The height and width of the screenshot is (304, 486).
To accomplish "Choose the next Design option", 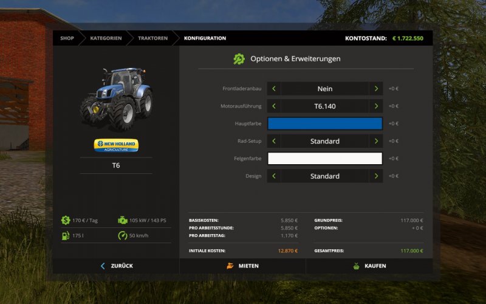I will point(376,176).
